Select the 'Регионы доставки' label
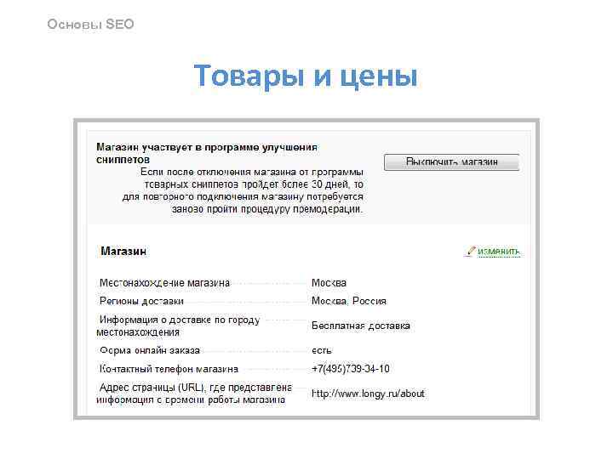Screen dimensions: 613x459 [x=141, y=301]
